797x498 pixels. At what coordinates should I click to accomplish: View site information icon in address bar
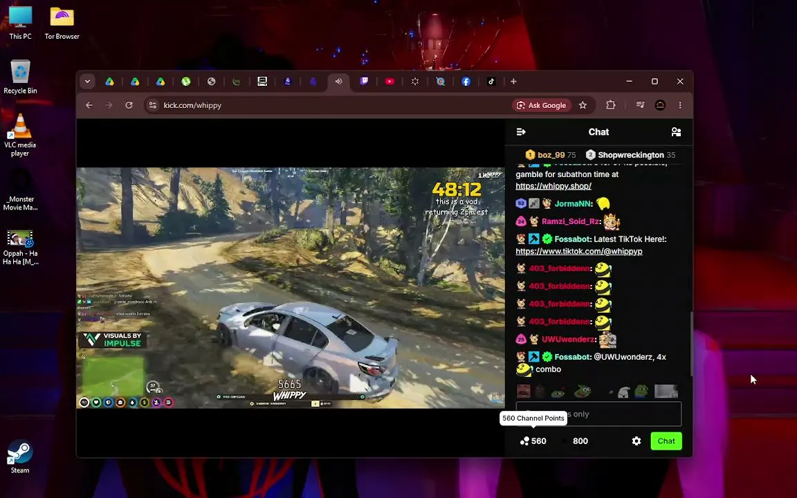click(x=152, y=105)
